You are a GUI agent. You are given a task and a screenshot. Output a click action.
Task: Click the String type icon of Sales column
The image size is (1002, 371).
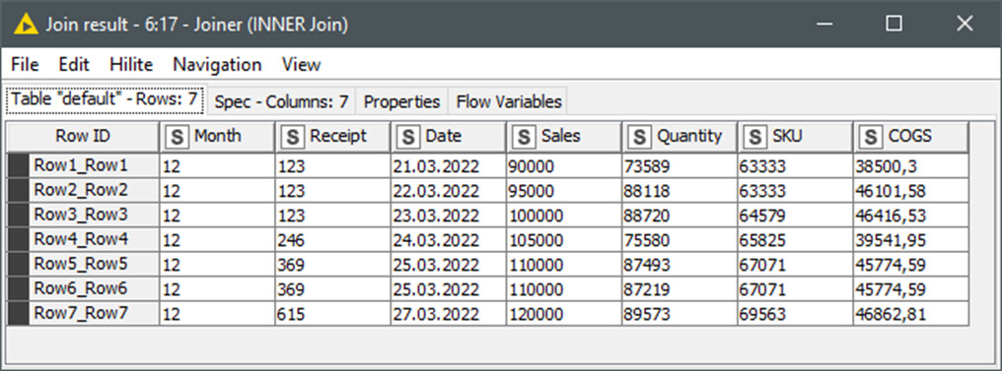pos(523,137)
